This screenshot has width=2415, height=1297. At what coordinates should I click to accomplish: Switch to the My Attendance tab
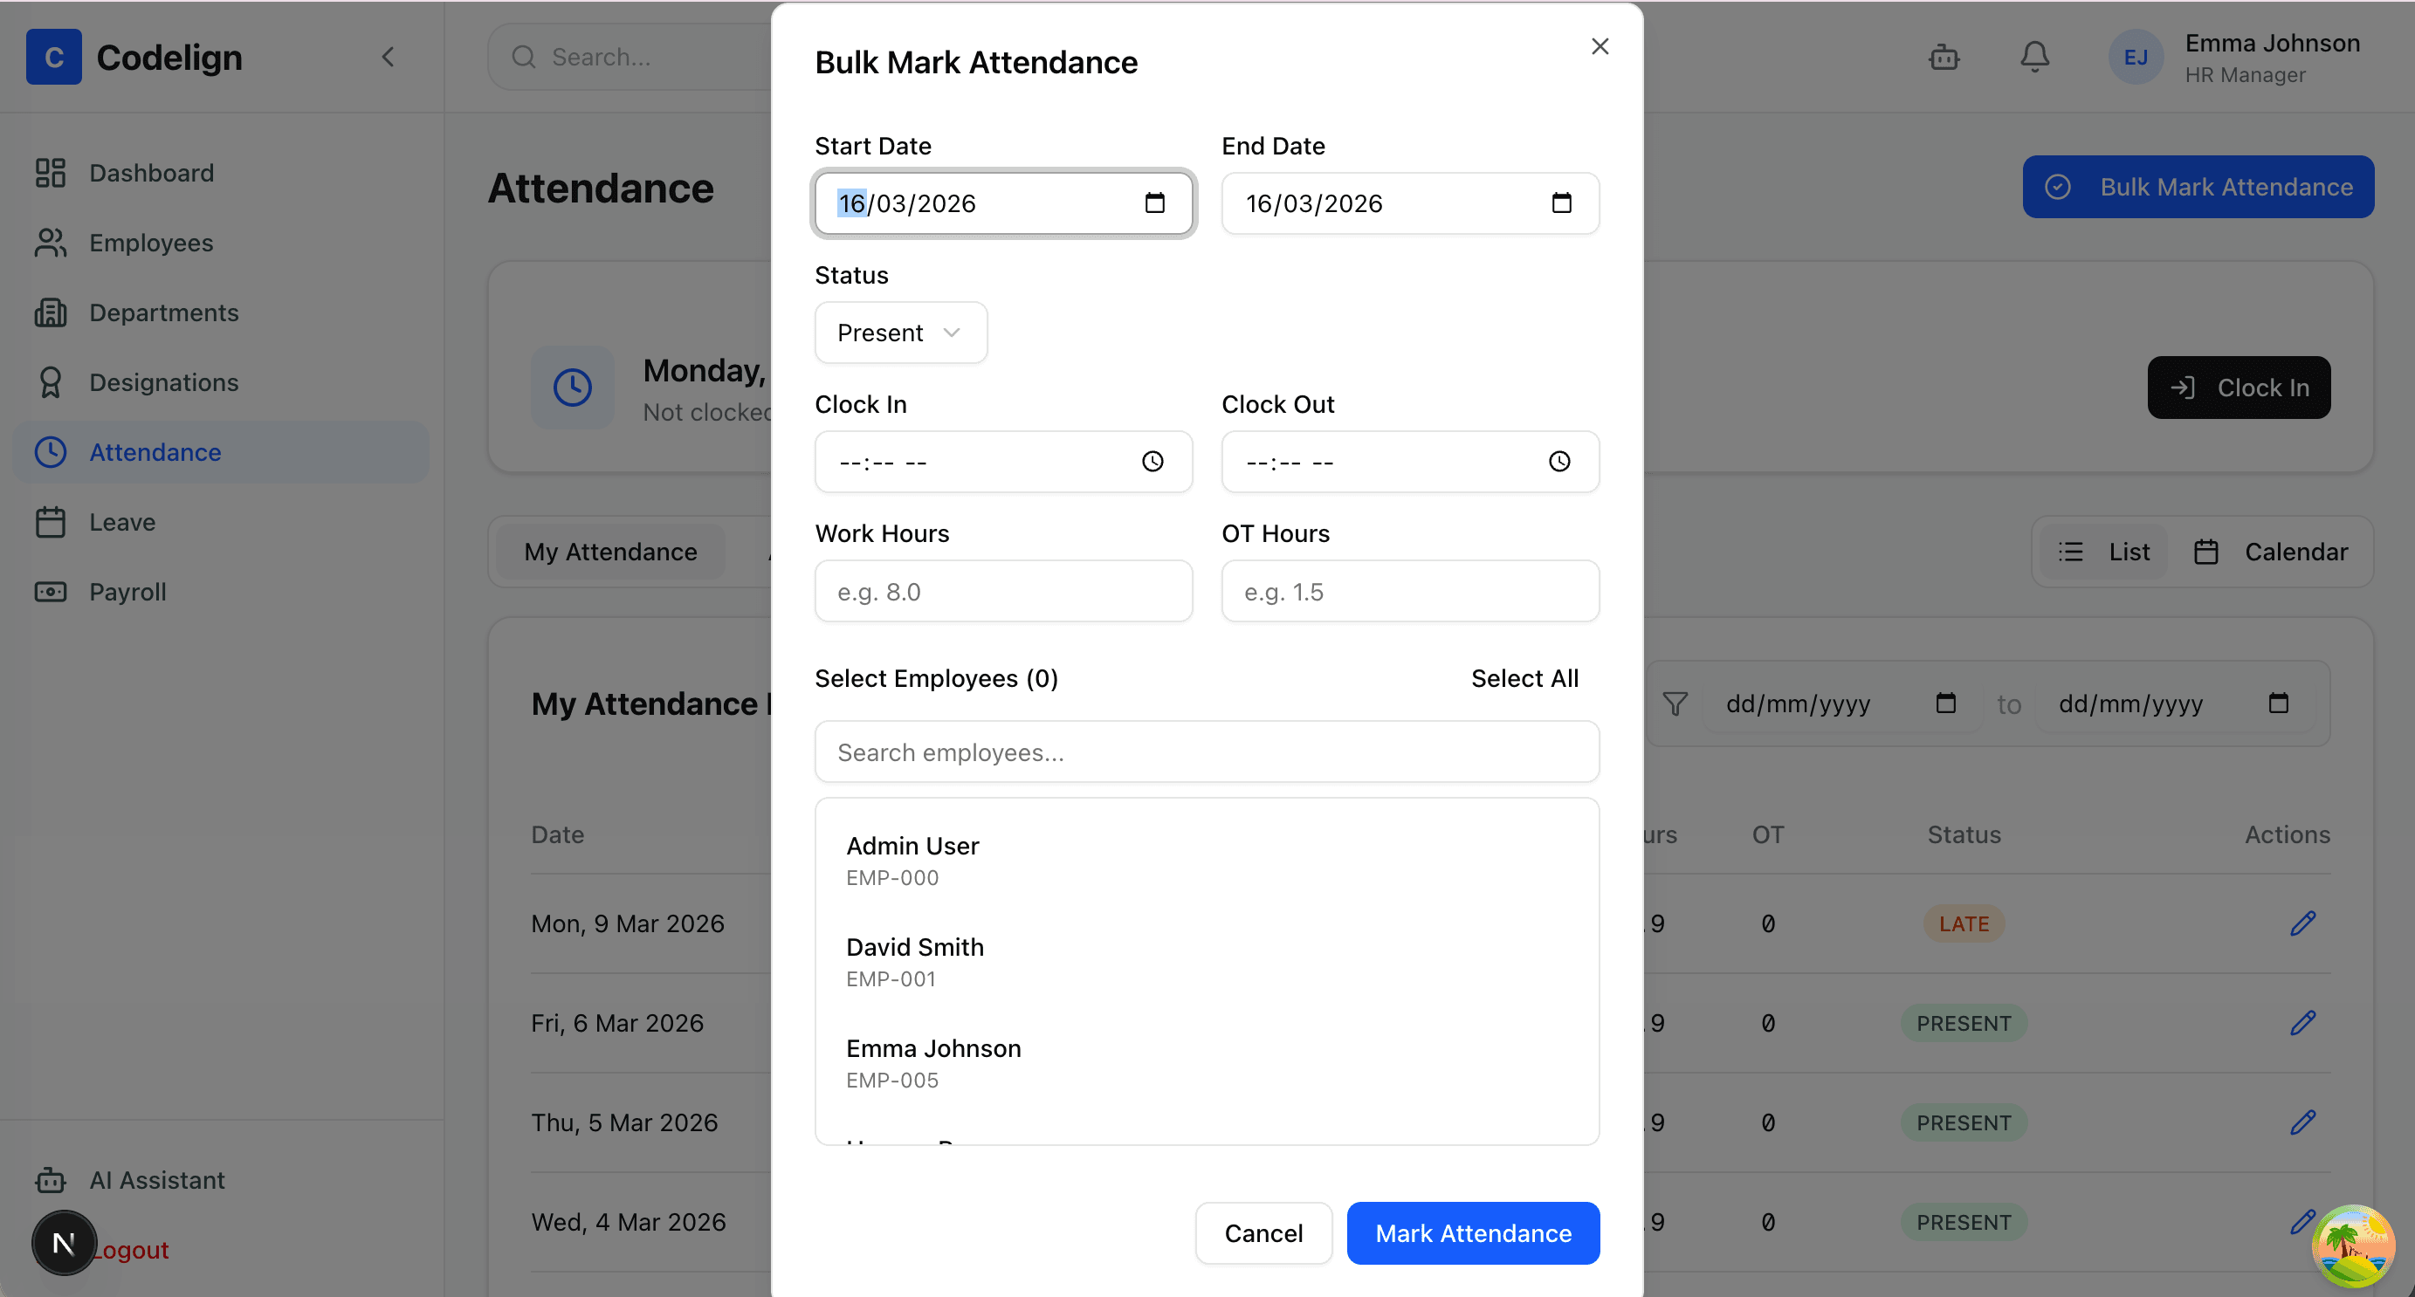pos(610,551)
